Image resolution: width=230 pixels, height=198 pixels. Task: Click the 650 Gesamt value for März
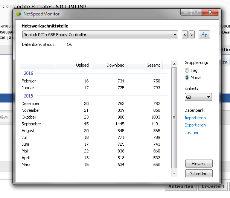coord(157,164)
